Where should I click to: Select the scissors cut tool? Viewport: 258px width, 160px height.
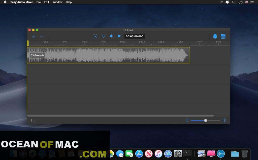(x=95, y=36)
